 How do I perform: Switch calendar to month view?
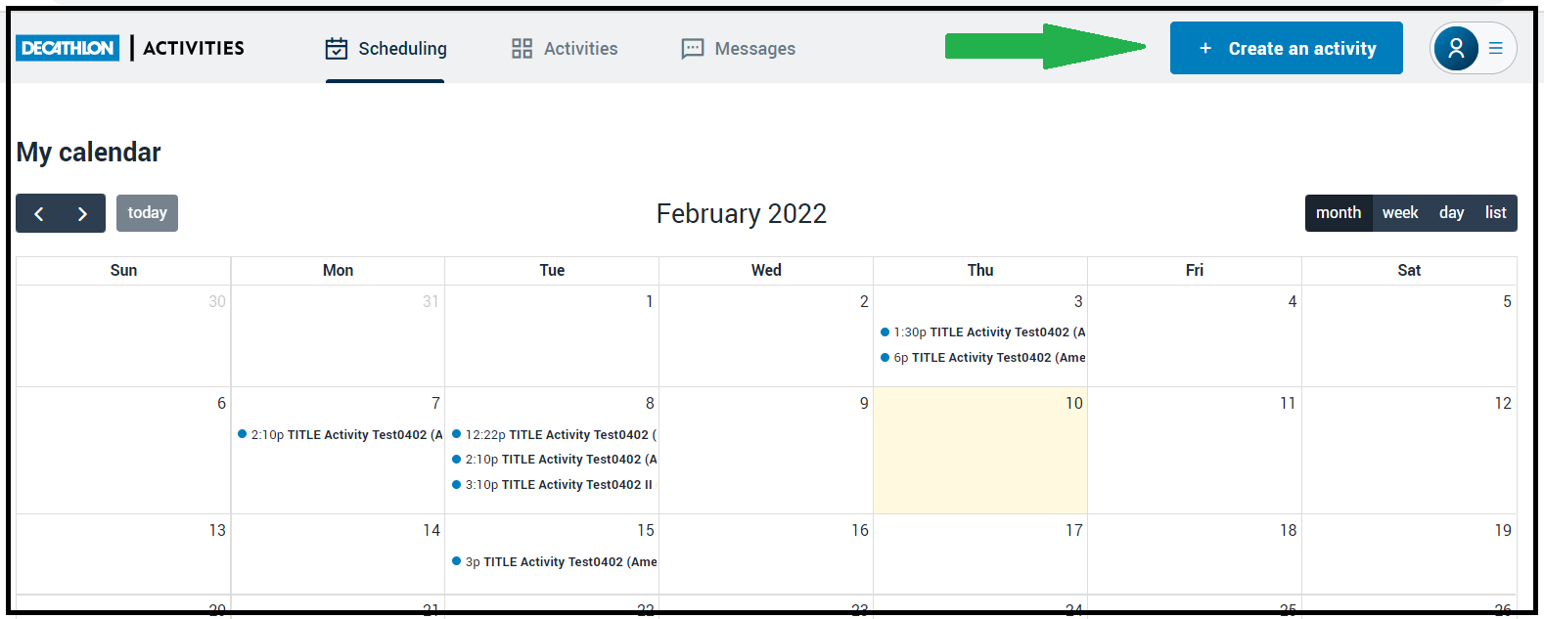pos(1338,213)
